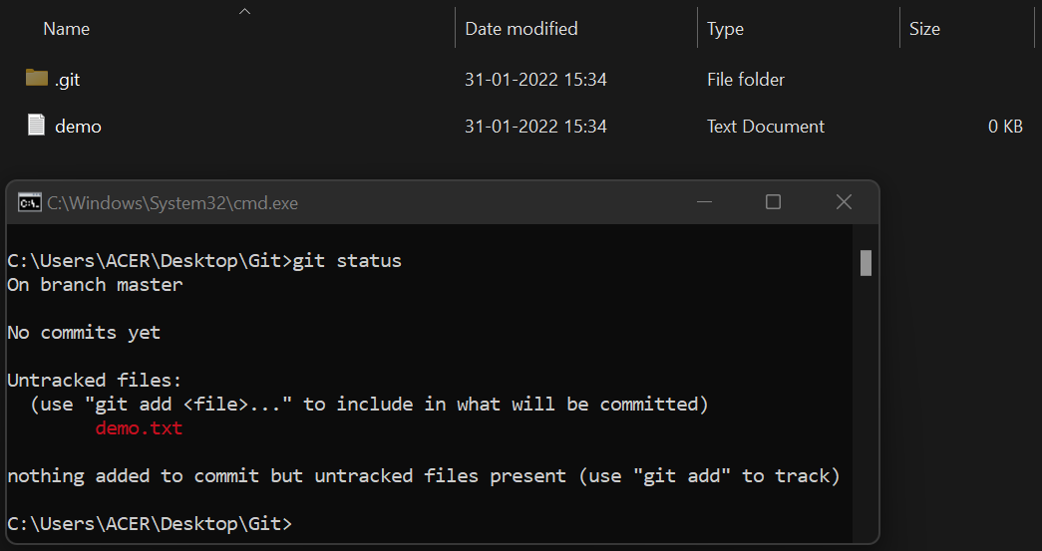Maximize the cmd.exe window

click(x=773, y=202)
